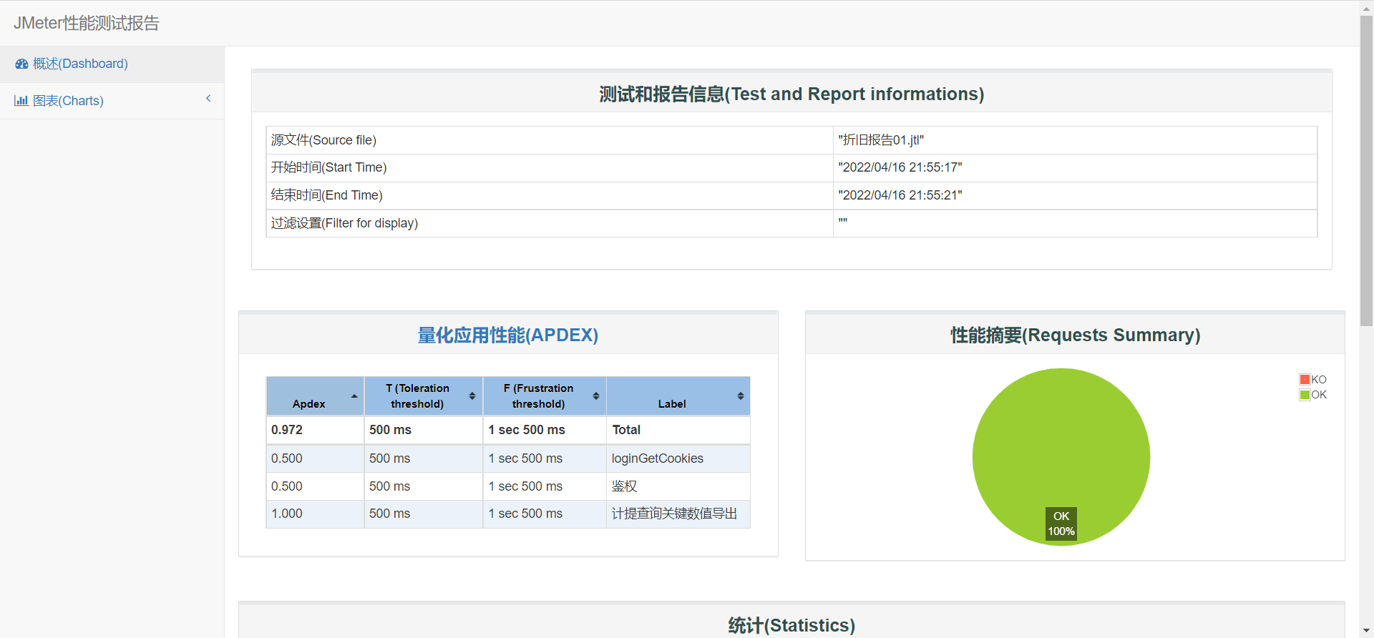
Task: Select the loginGetCookies label cell
Action: coord(678,458)
